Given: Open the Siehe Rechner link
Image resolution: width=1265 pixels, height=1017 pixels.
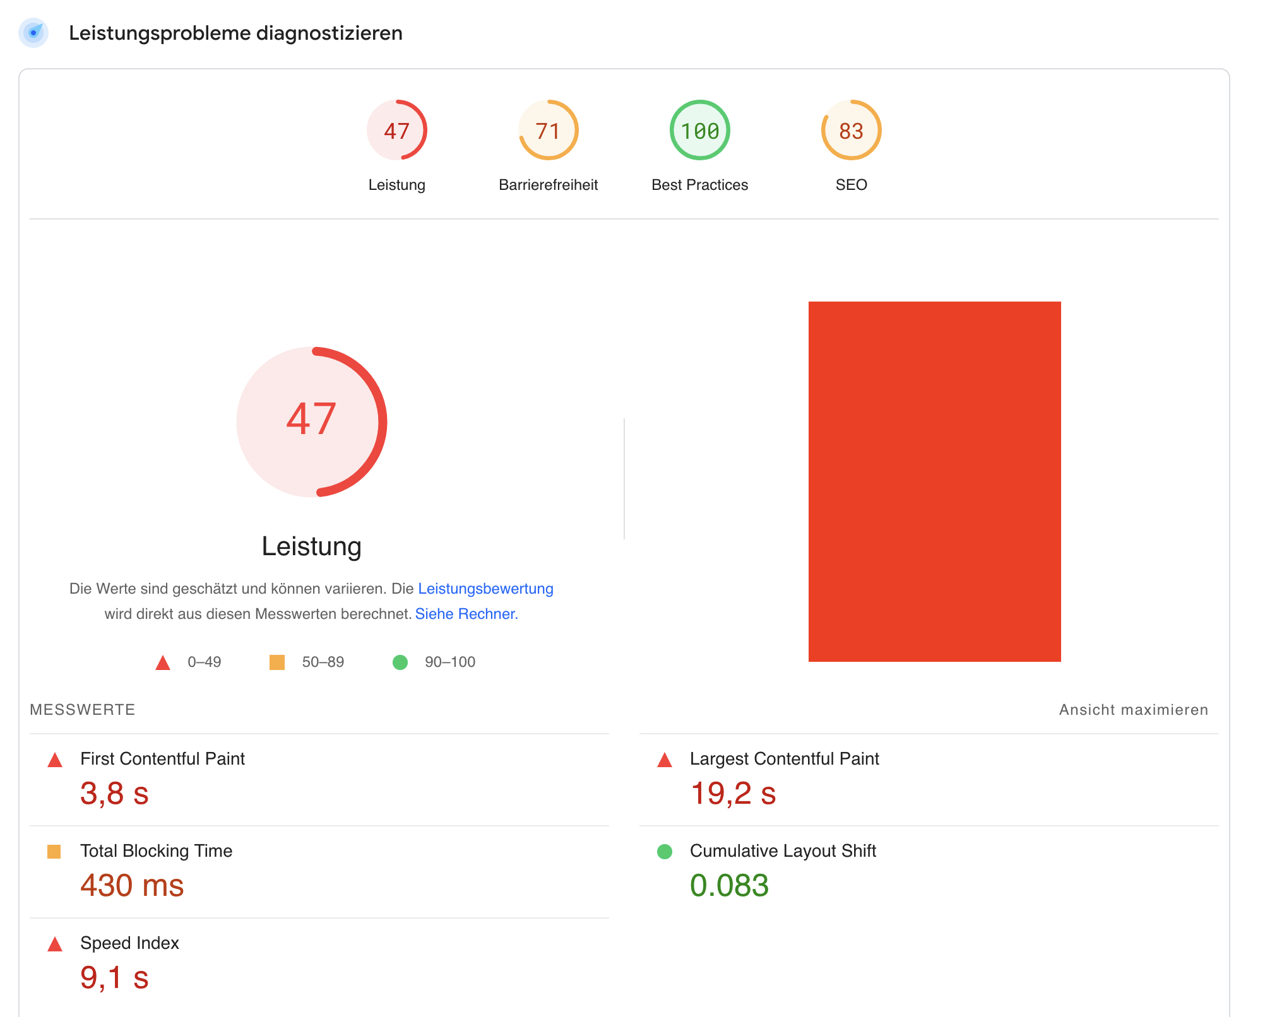Looking at the screenshot, I should point(466,614).
